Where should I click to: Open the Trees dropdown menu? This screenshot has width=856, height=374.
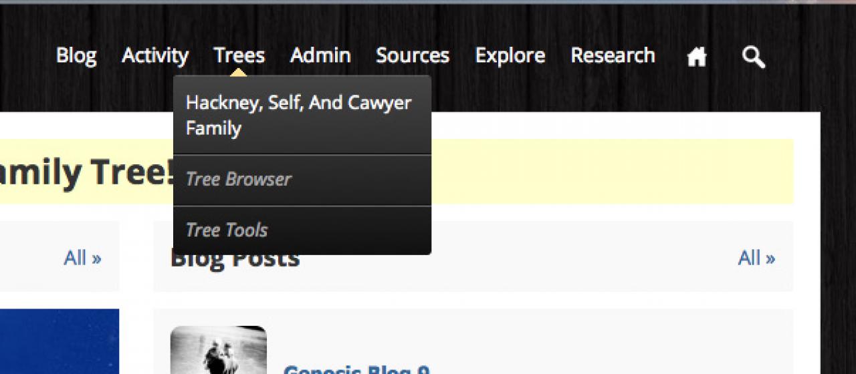click(239, 55)
